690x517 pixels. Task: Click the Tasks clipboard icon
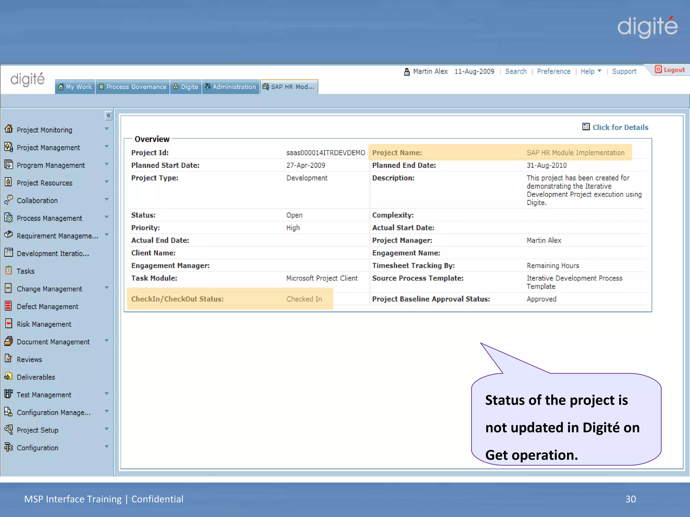(x=9, y=270)
